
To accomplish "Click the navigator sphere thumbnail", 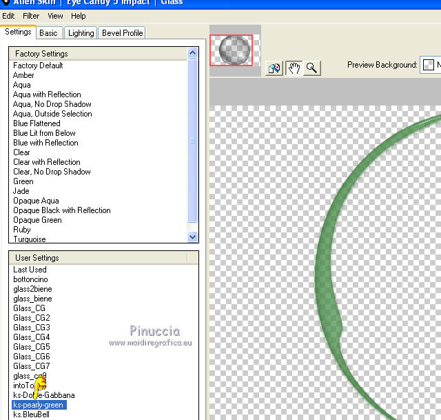I will coord(234,50).
